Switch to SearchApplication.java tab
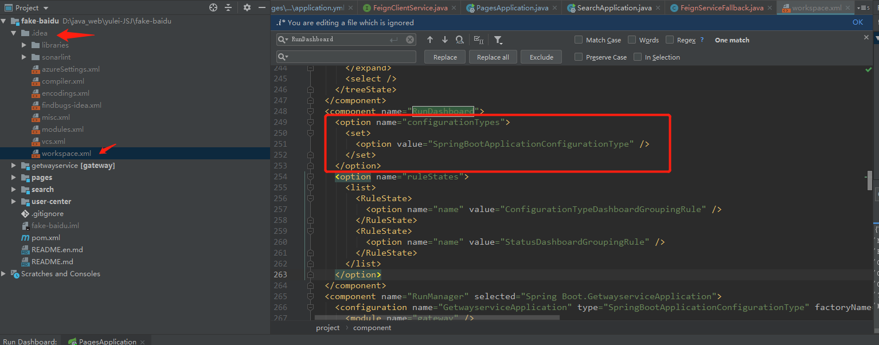This screenshot has height=345, width=879. [x=615, y=8]
